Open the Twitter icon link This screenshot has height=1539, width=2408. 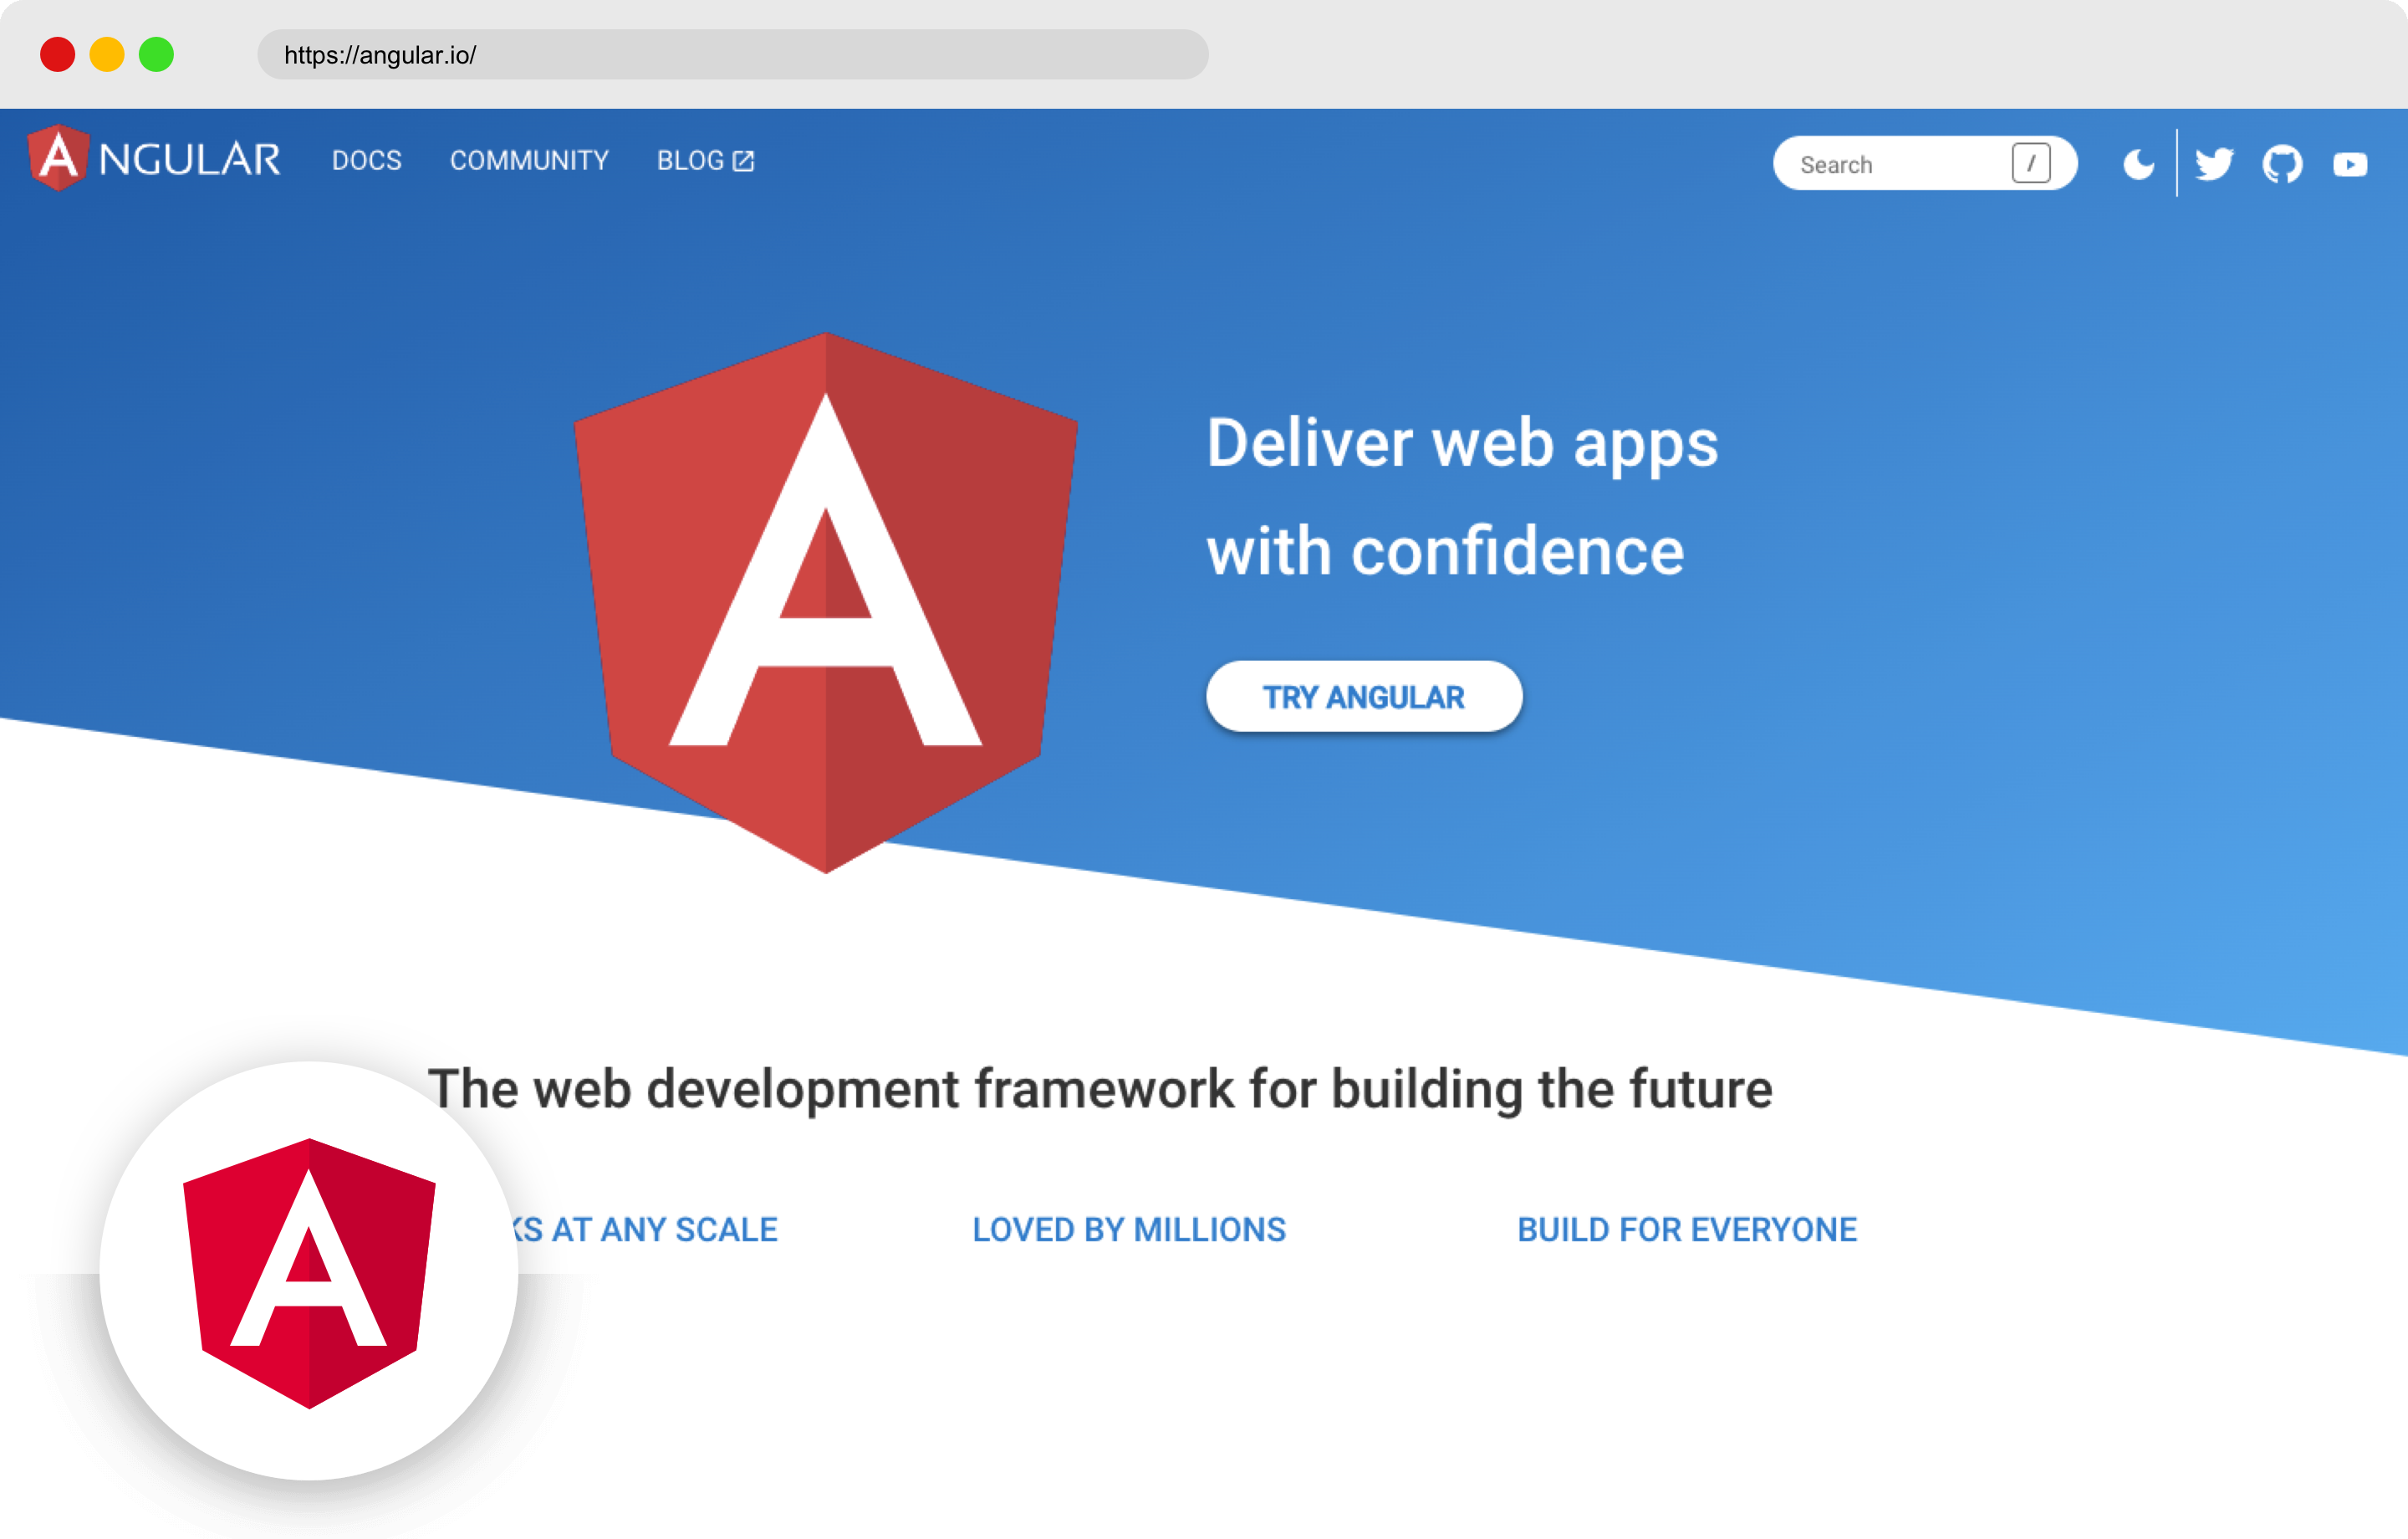click(2214, 163)
